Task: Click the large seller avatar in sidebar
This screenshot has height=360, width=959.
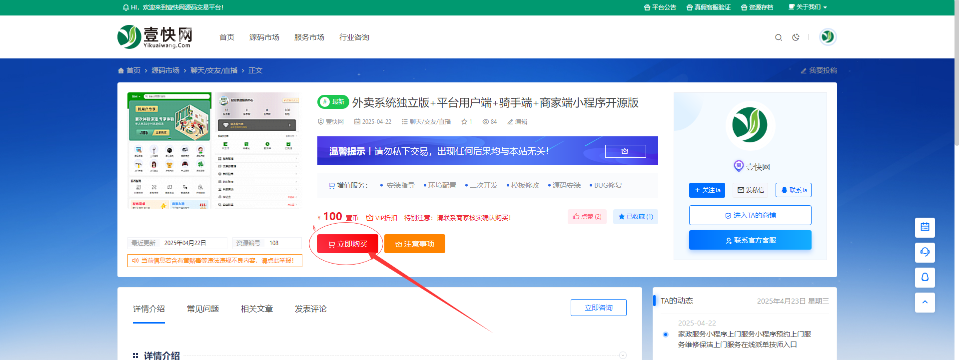Action: (750, 125)
